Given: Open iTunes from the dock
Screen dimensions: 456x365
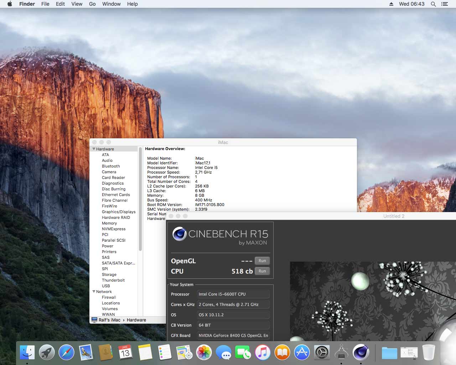Looking at the screenshot, I should [263, 352].
